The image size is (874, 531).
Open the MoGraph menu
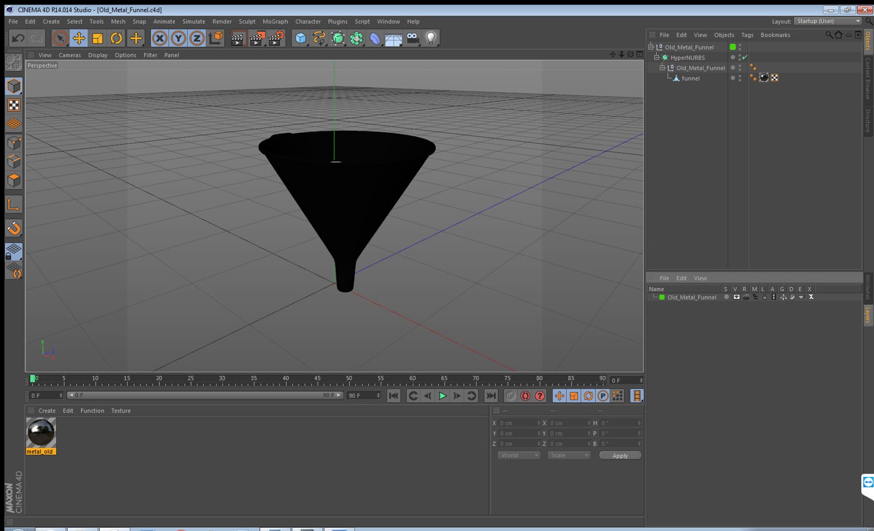(275, 22)
